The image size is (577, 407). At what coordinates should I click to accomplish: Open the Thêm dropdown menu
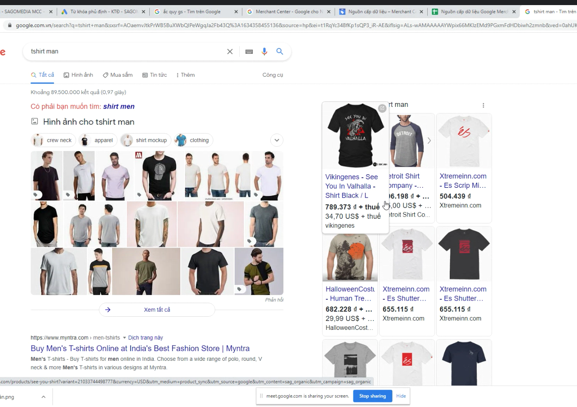point(185,75)
